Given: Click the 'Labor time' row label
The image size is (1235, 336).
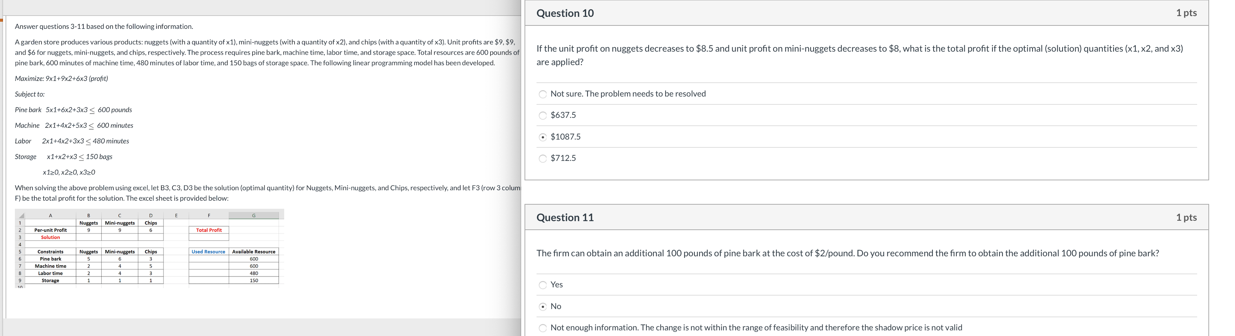Looking at the screenshot, I should click(50, 273).
